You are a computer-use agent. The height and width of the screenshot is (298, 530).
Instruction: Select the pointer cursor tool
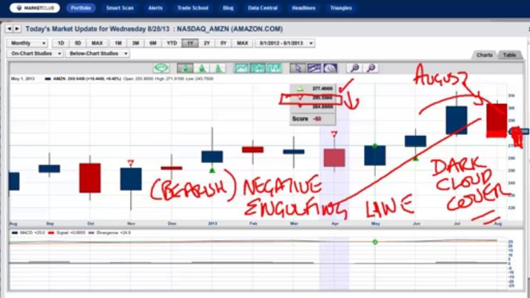(298, 68)
